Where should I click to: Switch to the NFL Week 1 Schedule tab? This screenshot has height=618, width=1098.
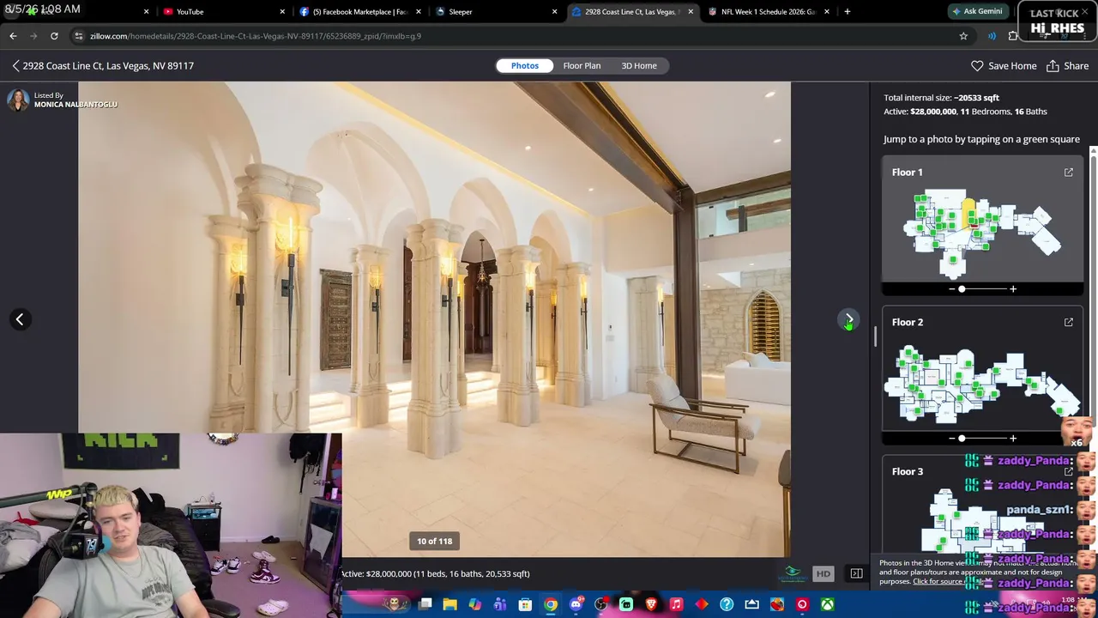768,12
